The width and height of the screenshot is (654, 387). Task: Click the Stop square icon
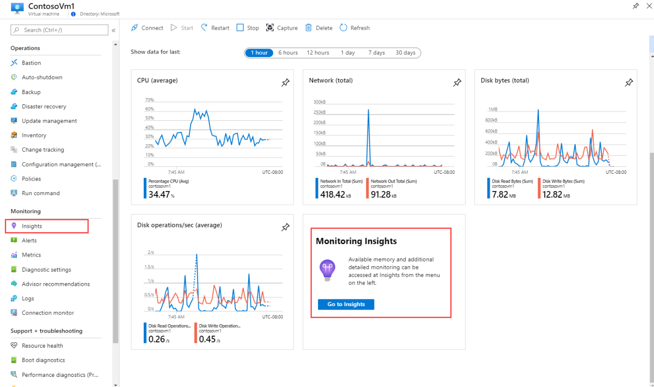(x=240, y=28)
